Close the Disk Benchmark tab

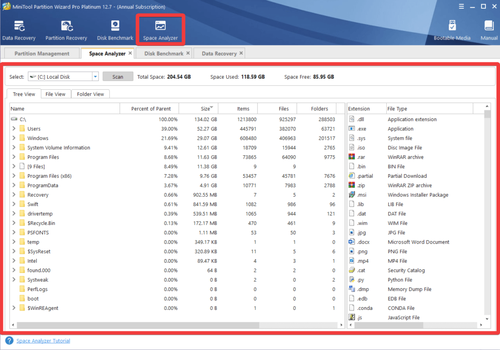coord(188,53)
